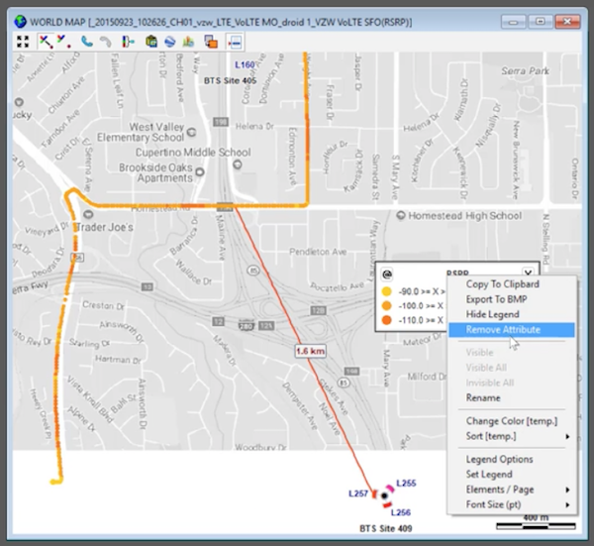The width and height of the screenshot is (594, 546).
Task: Click the Trader Joe's map pin
Action: pyautogui.click(x=88, y=215)
